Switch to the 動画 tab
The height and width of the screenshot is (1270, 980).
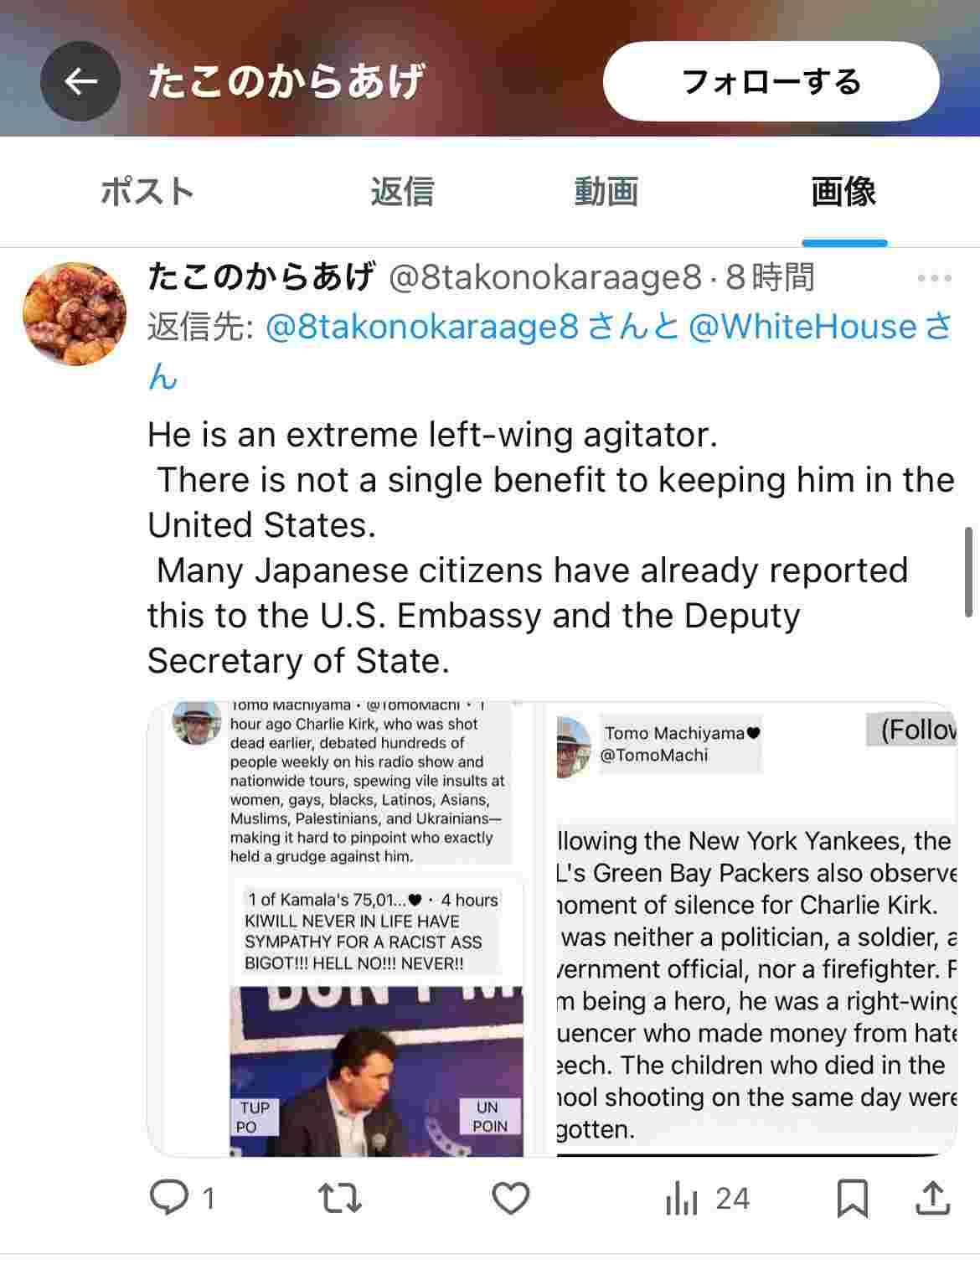click(x=606, y=191)
